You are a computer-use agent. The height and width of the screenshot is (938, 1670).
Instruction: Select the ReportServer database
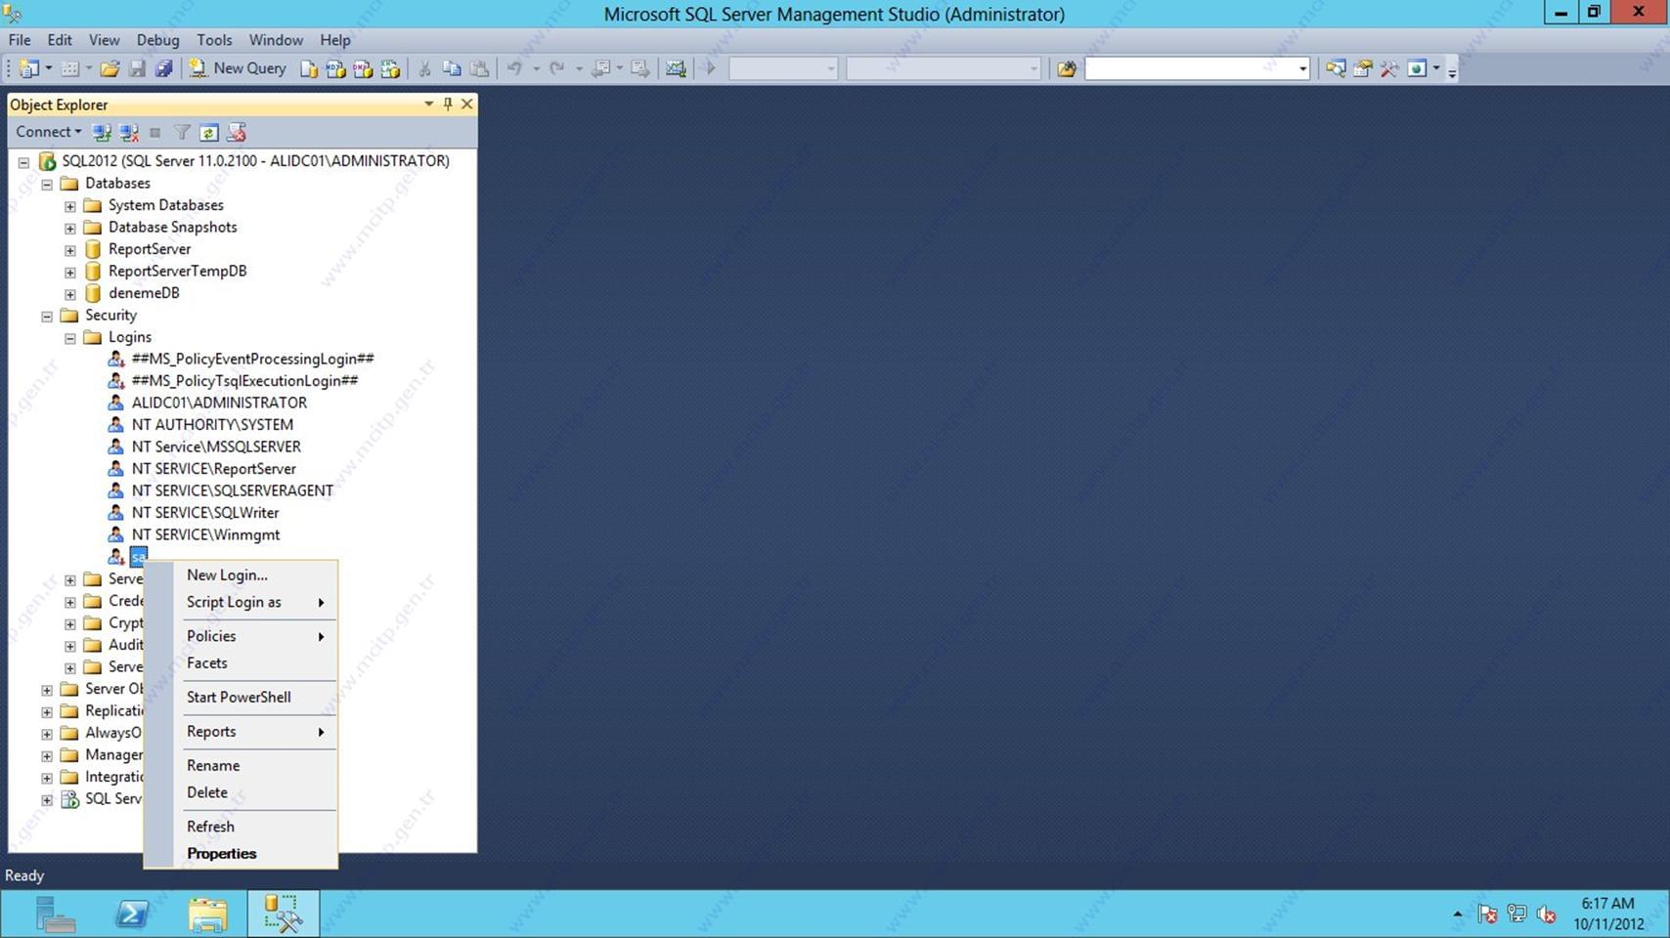click(150, 249)
